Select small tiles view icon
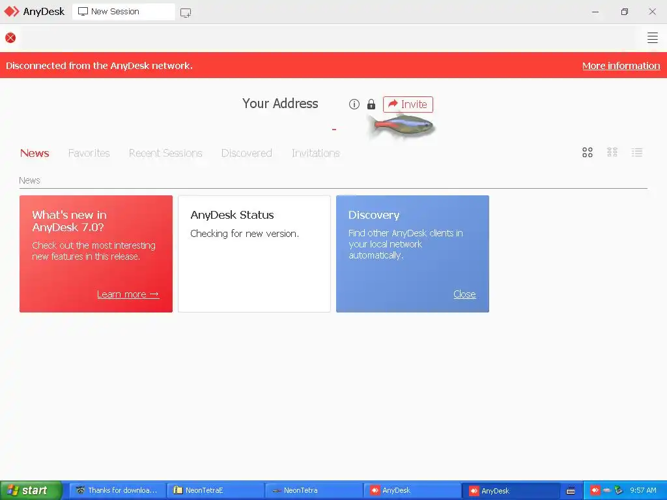The width and height of the screenshot is (667, 500). click(x=612, y=152)
